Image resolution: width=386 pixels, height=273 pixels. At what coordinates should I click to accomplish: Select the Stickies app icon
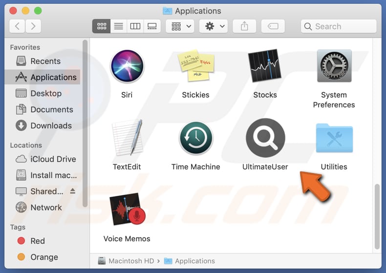click(x=196, y=65)
